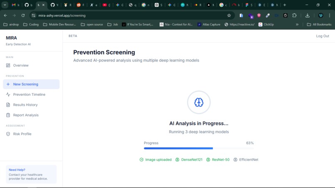Click the Prevention Timeline pulse icon
Image resolution: width=335 pixels, height=188 pixels.
[x=8, y=95]
